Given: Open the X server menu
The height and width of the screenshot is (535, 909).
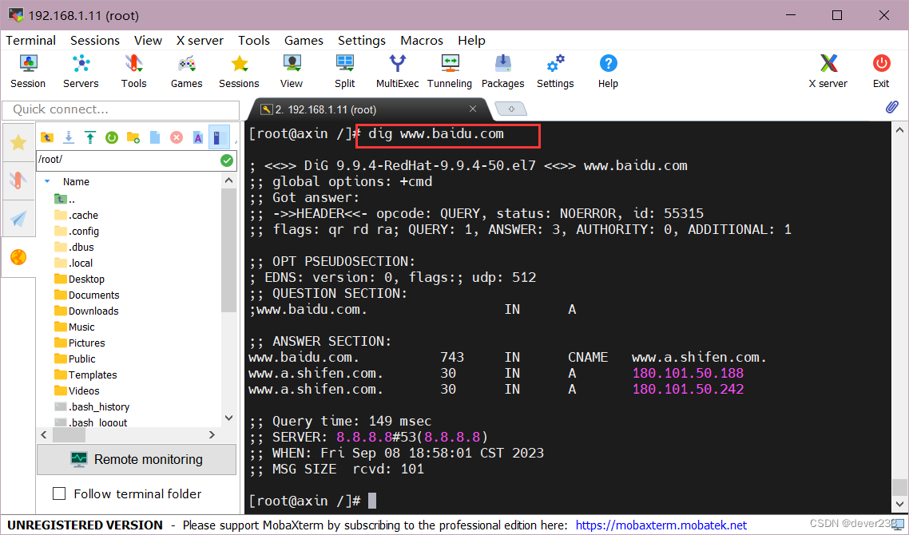Looking at the screenshot, I should tap(200, 41).
